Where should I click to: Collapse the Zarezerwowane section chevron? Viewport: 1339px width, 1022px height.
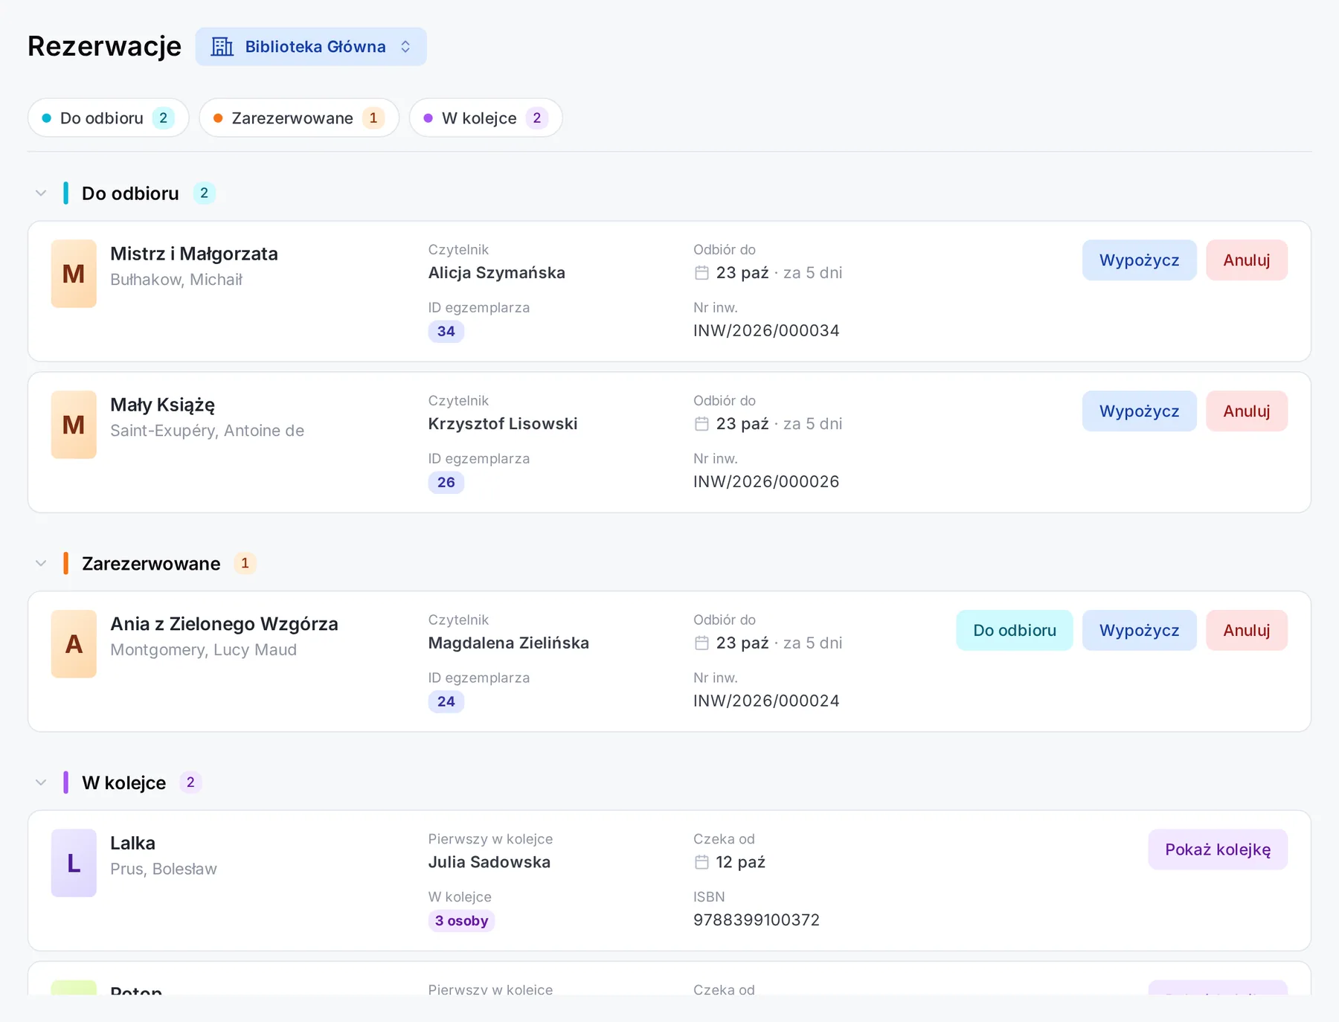coord(41,564)
